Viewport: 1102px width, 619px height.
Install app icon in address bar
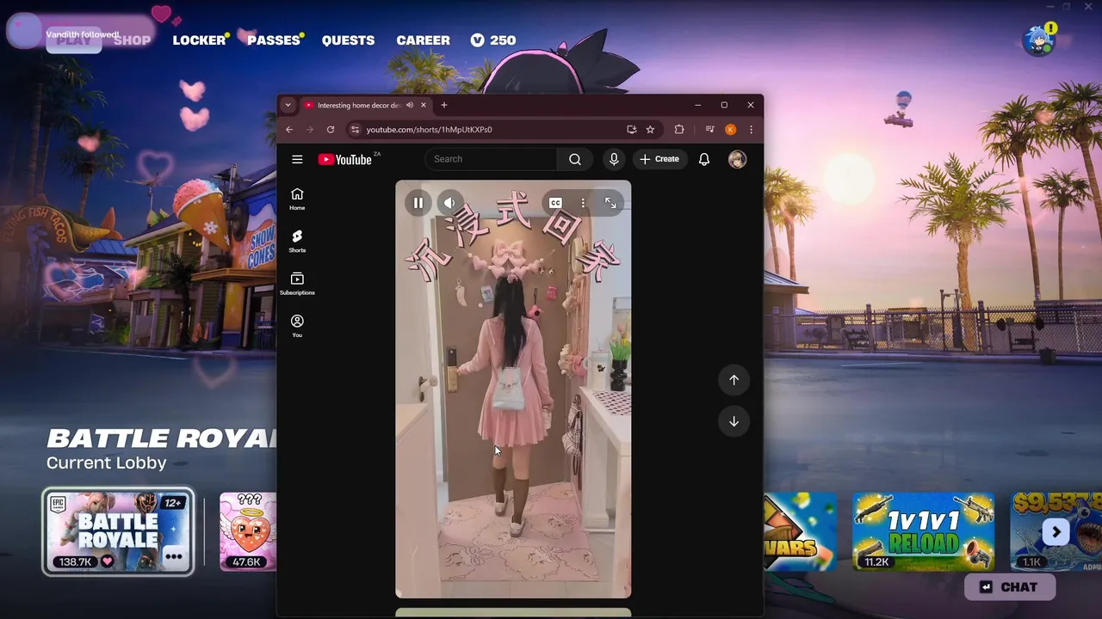(631, 130)
